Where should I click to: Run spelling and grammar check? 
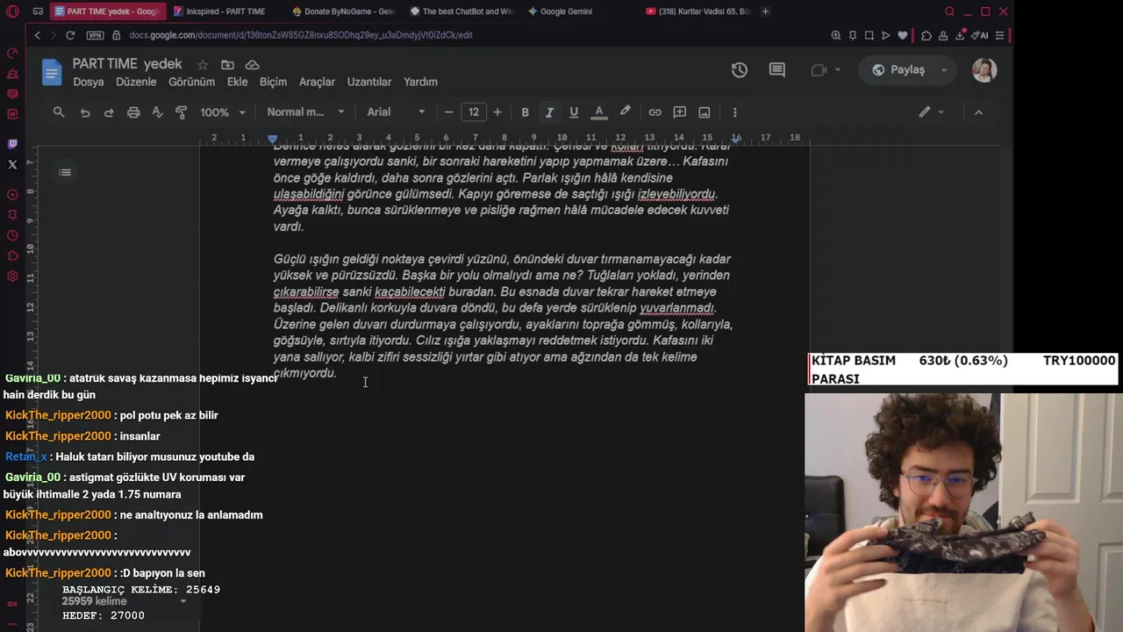pos(158,112)
